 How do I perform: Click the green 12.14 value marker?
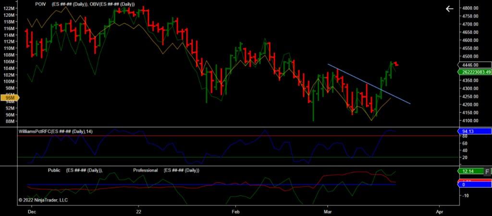click(471, 171)
